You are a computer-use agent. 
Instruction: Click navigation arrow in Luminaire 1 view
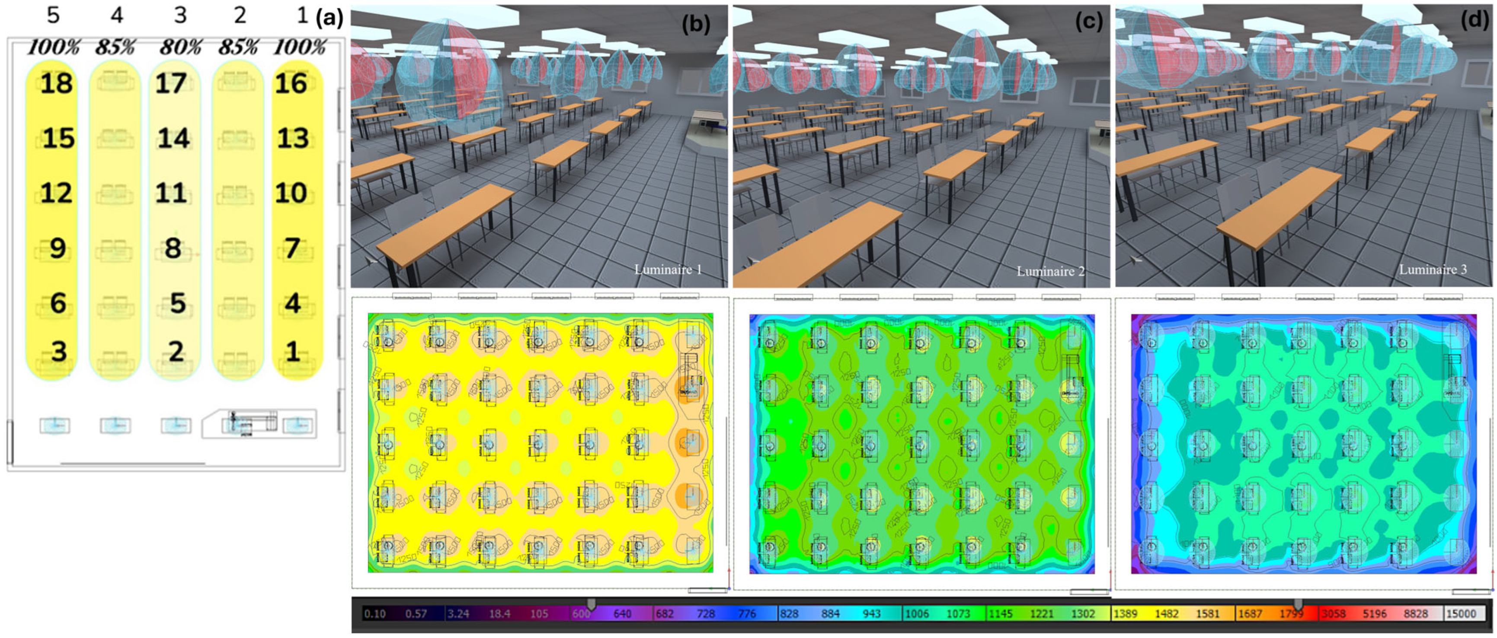(370, 262)
